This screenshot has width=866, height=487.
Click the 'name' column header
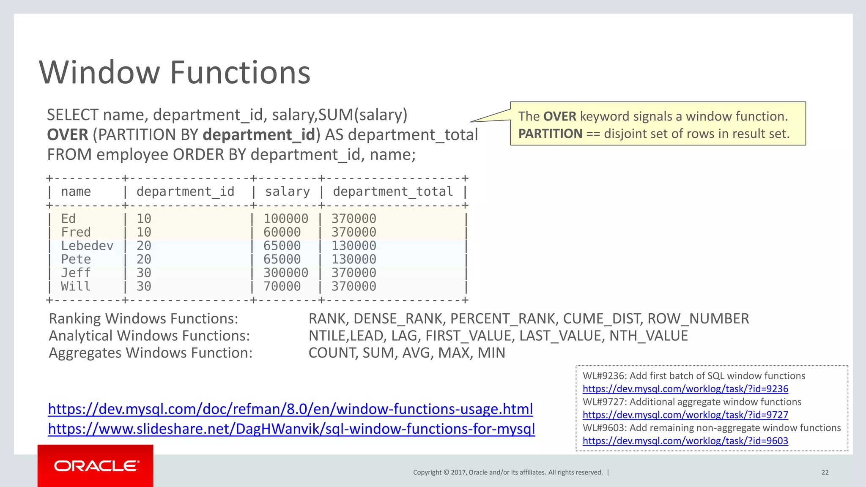[76, 192]
